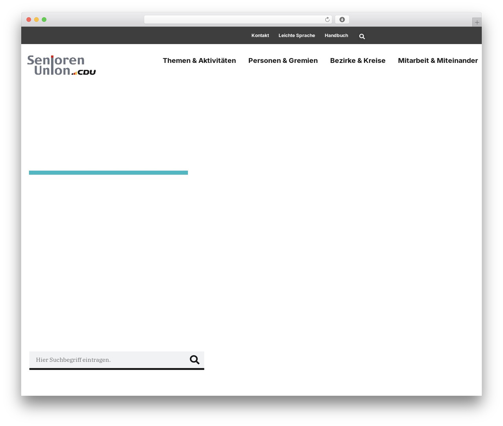503x426 pixels.
Task: Close the browser window via red button
Action: click(x=29, y=20)
